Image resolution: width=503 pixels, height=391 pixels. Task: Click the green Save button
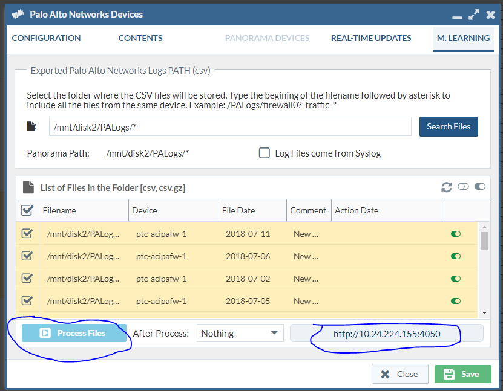click(x=462, y=374)
